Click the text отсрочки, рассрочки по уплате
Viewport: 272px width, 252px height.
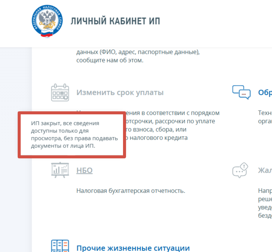point(170,121)
